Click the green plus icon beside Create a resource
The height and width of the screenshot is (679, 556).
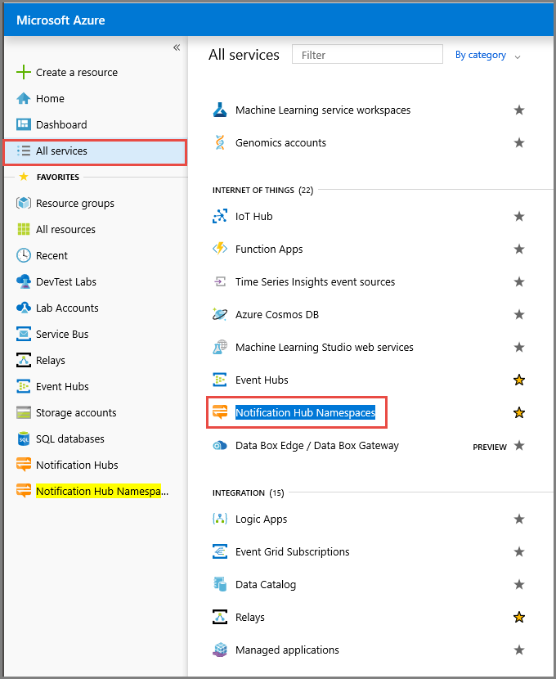[x=24, y=72]
